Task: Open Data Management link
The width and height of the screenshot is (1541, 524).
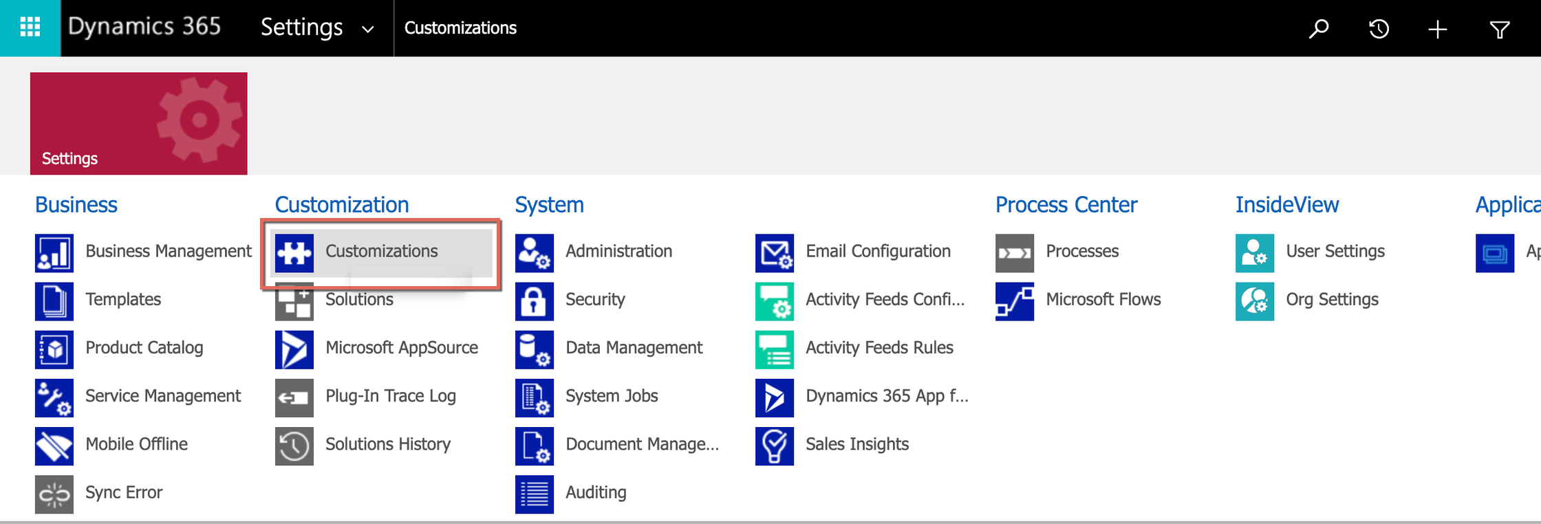Action: [634, 347]
